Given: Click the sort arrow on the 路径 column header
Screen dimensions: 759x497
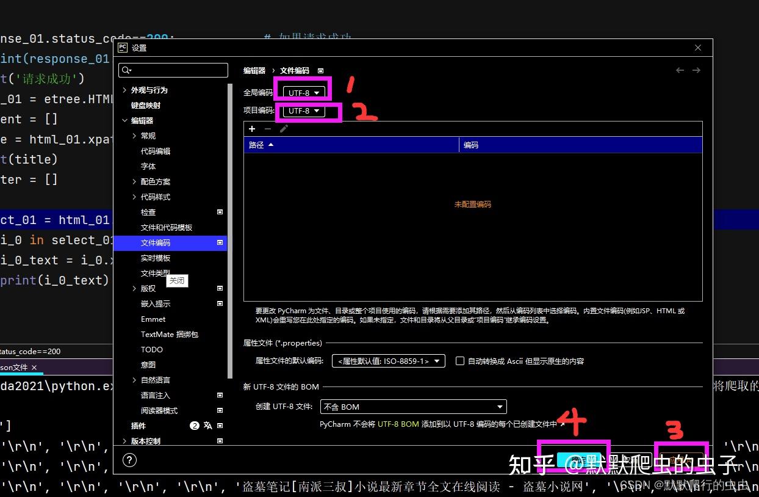Looking at the screenshot, I should 270,145.
